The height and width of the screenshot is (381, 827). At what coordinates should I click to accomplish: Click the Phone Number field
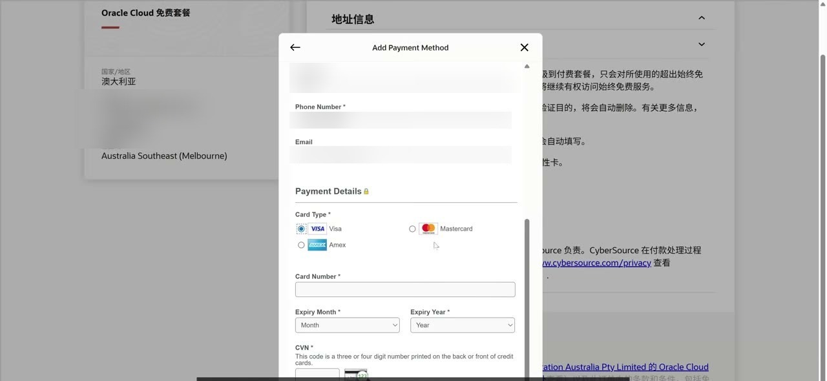coord(401,119)
